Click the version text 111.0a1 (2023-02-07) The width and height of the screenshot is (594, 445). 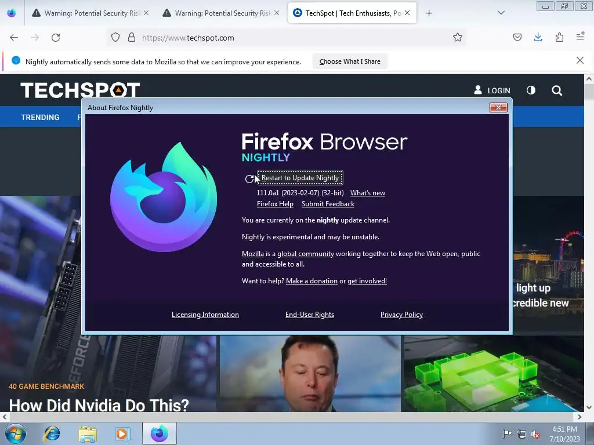(x=300, y=193)
